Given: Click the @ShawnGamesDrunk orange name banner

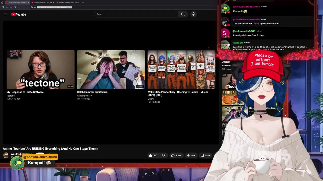Looking at the screenshot, I should tap(40, 157).
